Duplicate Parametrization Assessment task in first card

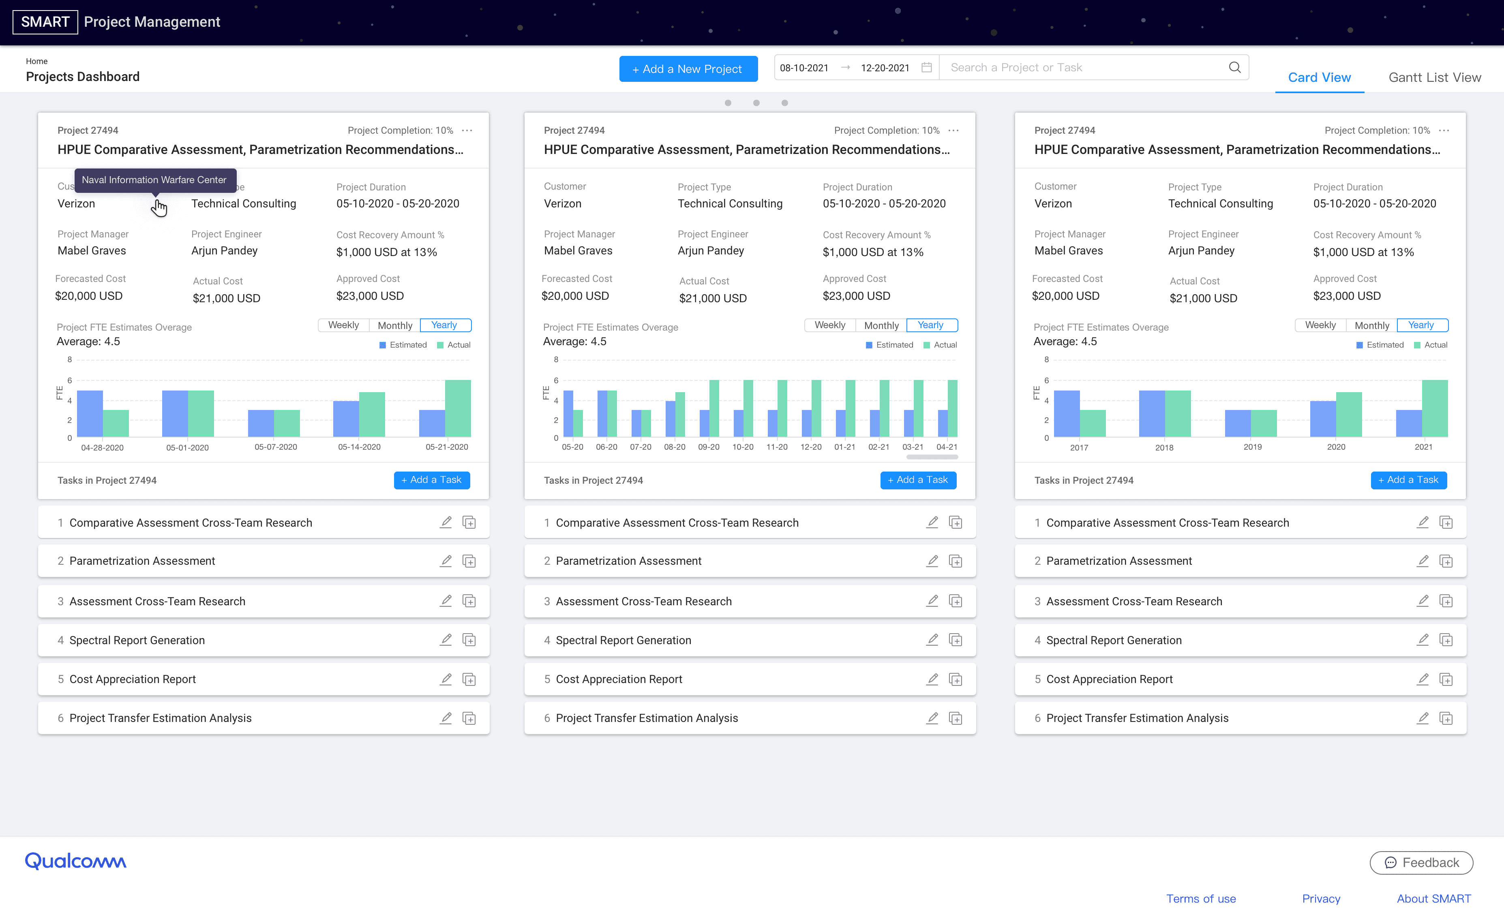469,561
